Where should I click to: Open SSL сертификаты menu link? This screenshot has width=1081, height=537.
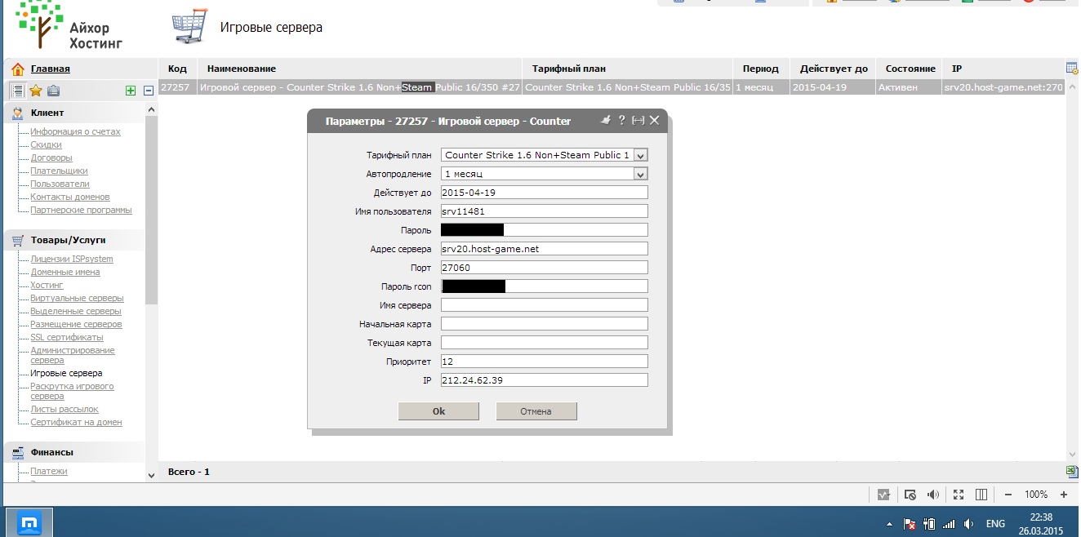[x=67, y=338]
